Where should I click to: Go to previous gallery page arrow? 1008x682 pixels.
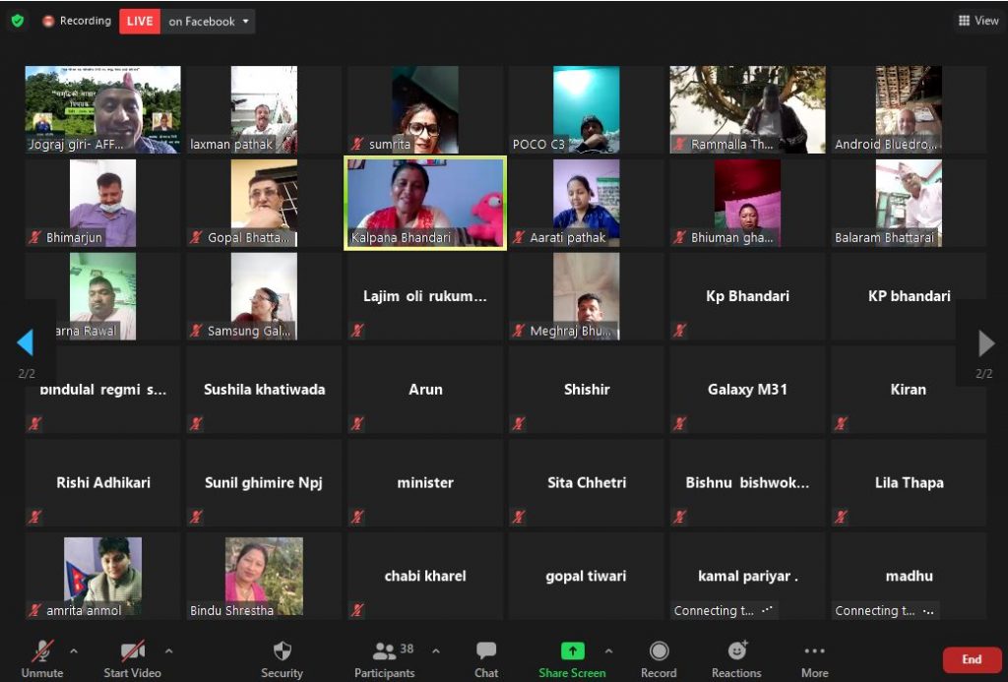tap(26, 342)
